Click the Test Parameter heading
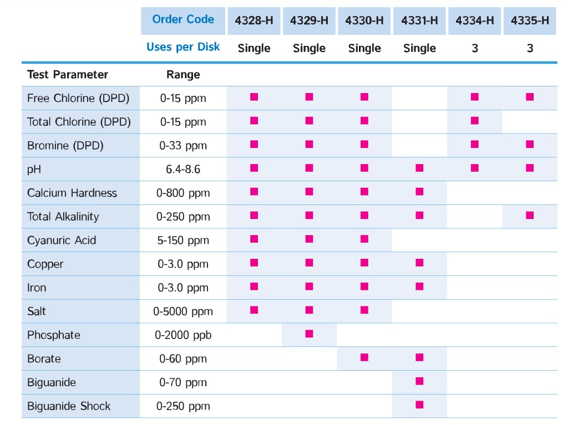 68,75
